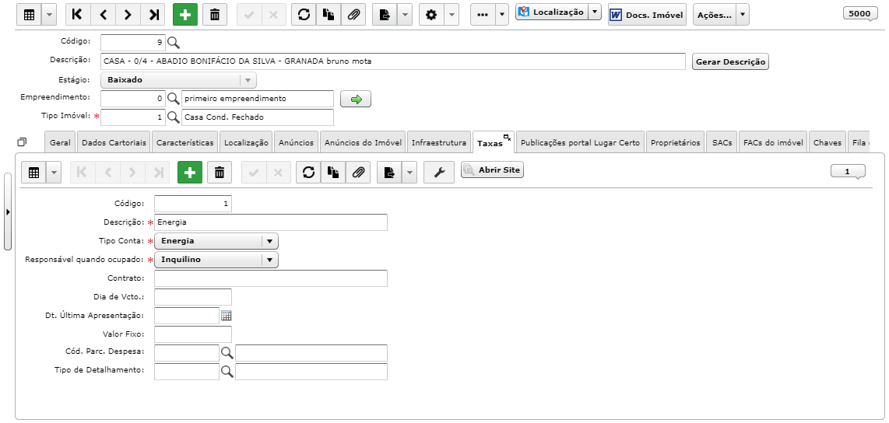The width and height of the screenshot is (889, 423).
Task: Open calendar for Dt. Última Apresentação
Action: click(227, 316)
